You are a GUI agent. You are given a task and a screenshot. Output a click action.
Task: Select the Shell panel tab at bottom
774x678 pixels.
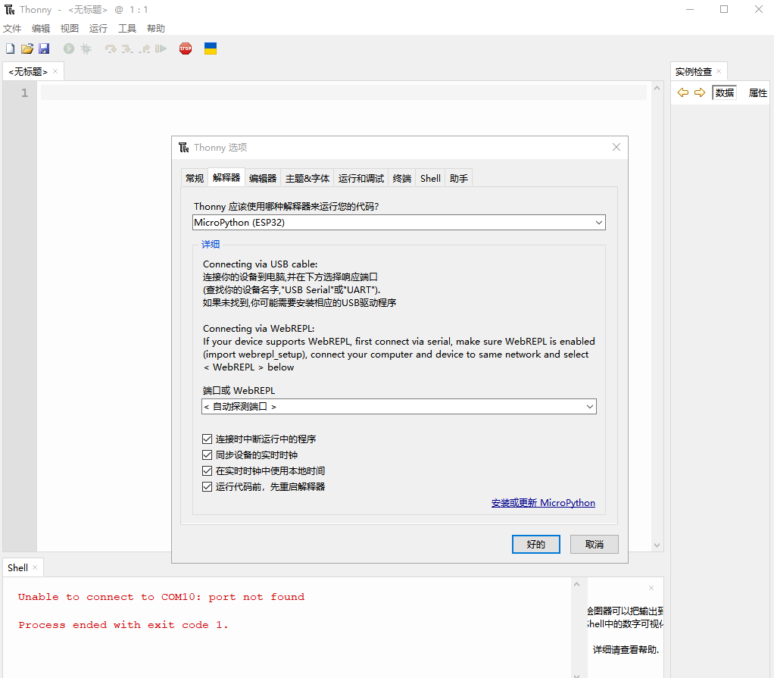point(17,568)
